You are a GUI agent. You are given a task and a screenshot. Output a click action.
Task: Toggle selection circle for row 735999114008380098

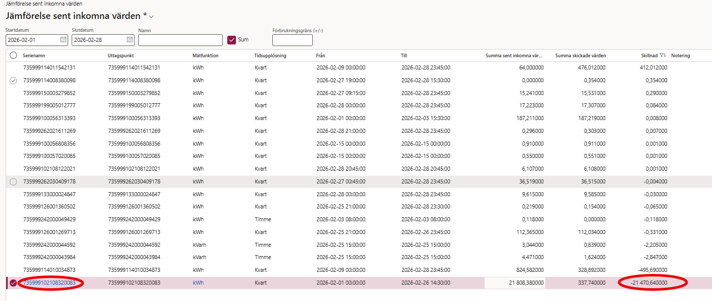tap(13, 80)
